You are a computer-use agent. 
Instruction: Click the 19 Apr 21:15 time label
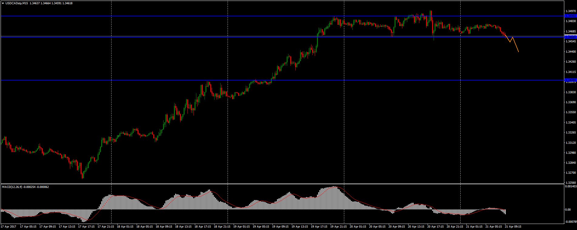pyautogui.click(x=339, y=226)
